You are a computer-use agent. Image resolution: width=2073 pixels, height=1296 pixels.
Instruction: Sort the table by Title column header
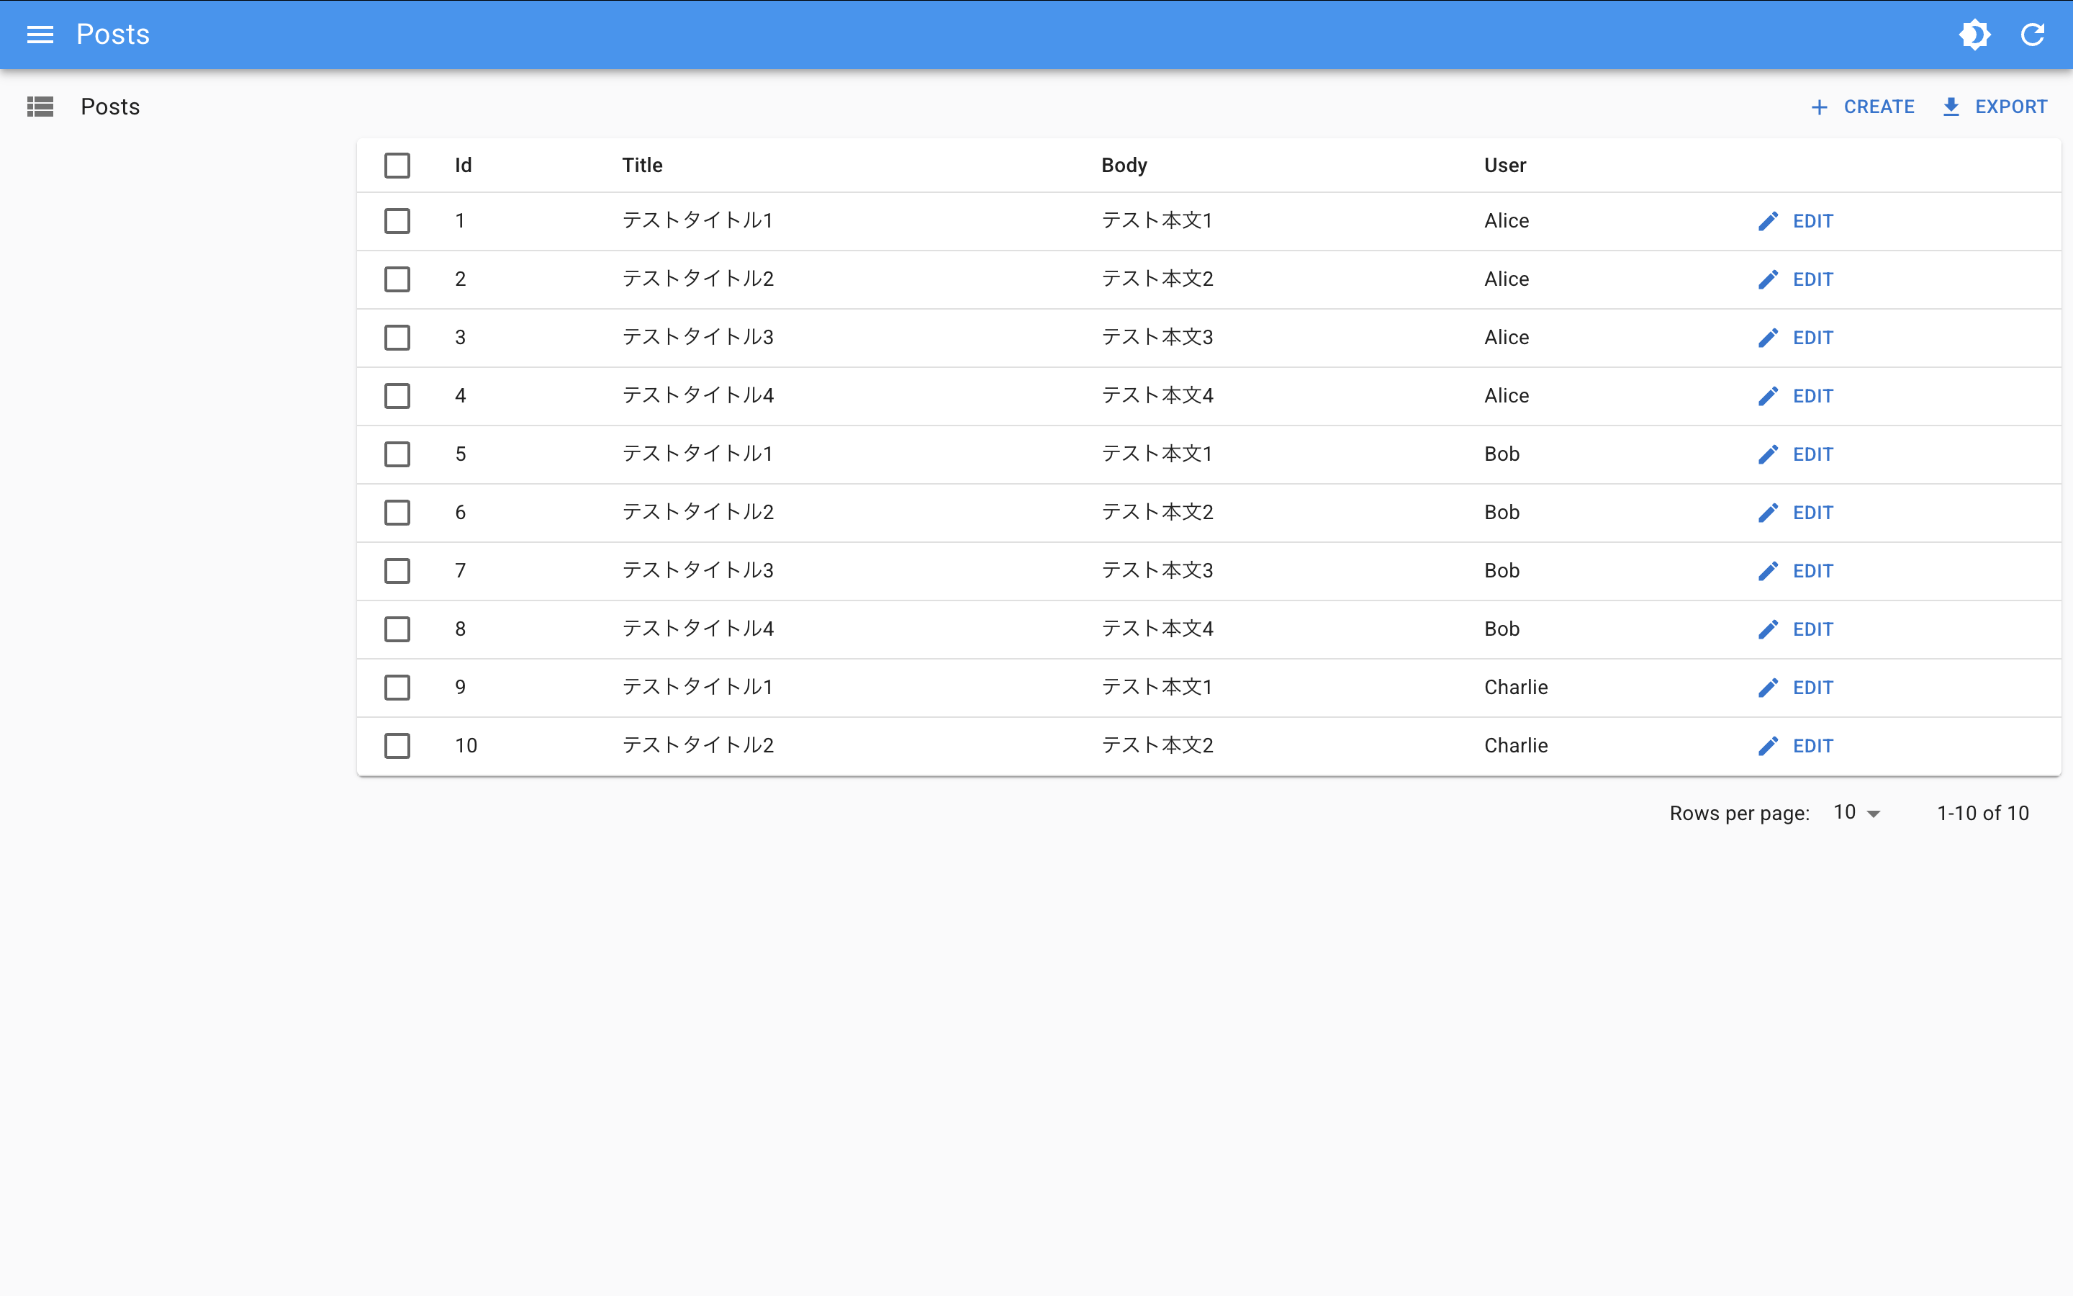[x=641, y=166]
